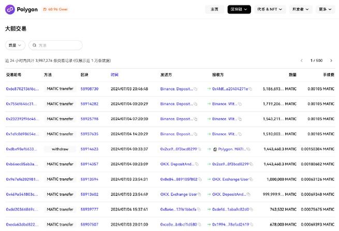Image resolution: width=339 pixels, height=231 pixels.
Task: Copy receiver address in block 58937635 row
Action: click(240, 134)
